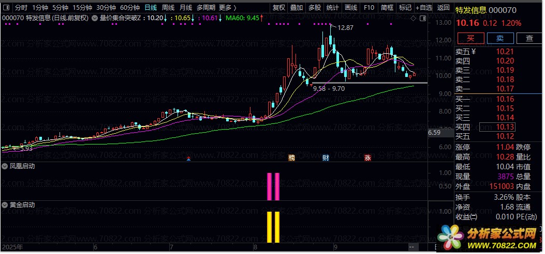Click the gray 9.58-9.70 support line

coord(369,83)
